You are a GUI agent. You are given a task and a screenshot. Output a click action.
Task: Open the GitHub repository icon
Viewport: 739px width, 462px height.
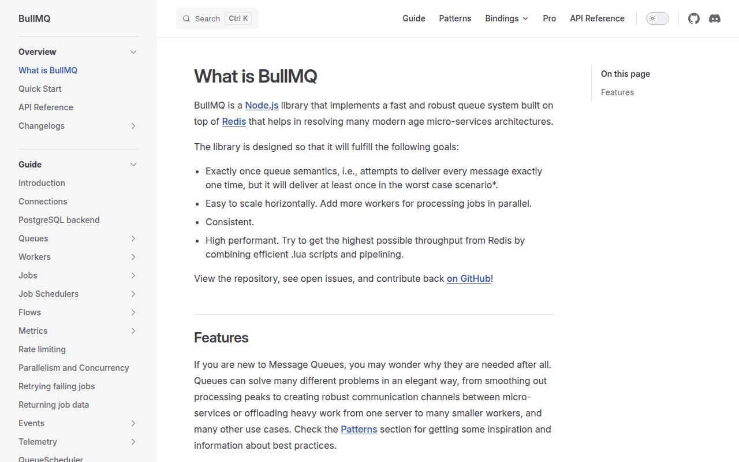pyautogui.click(x=694, y=18)
